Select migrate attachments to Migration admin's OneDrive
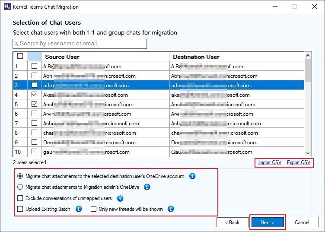This screenshot has width=325, height=232. point(20,187)
